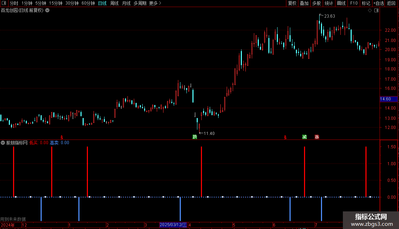The image size is (399, 229).
Task: Click the 1.50 indicator axis label
Action: pyautogui.click(x=391, y=147)
